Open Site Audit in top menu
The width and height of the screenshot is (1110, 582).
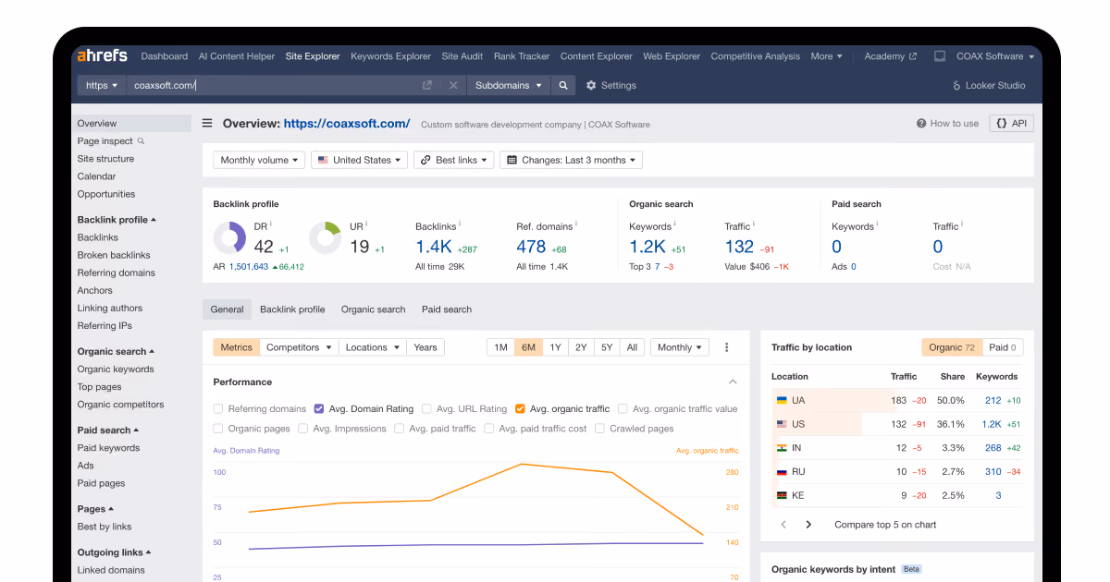point(462,56)
